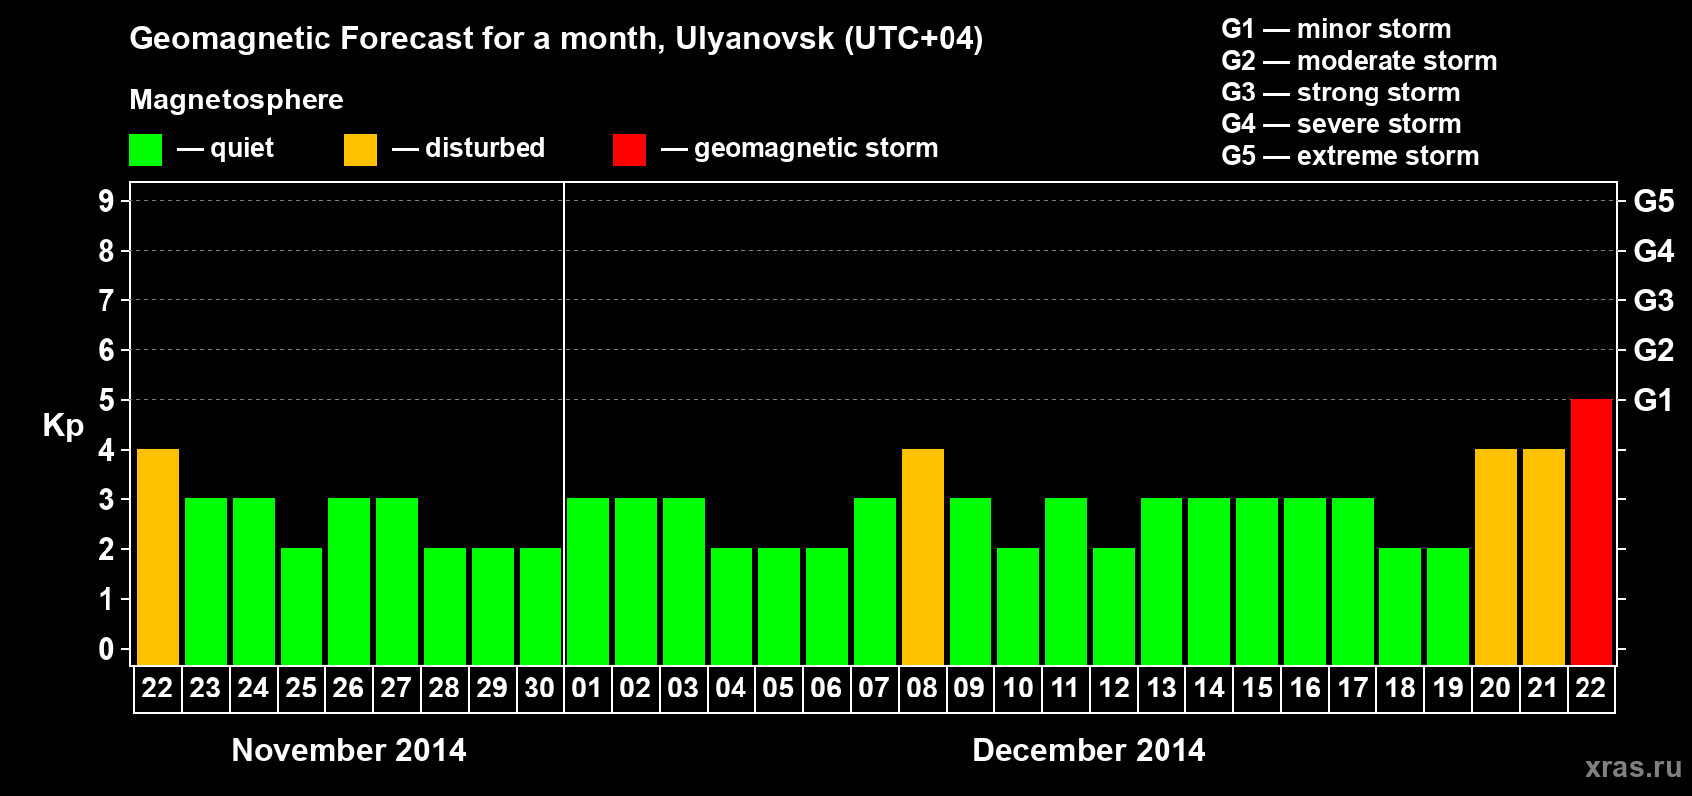Click the '— quiet' legend text
The width and height of the screenshot is (1692, 796).
(x=225, y=150)
